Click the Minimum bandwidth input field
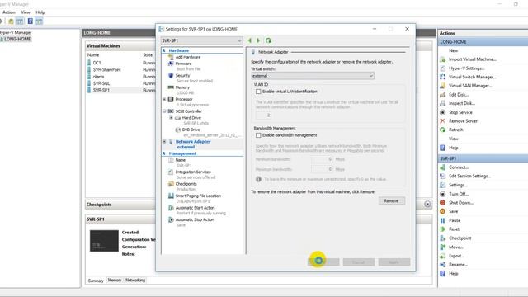The image size is (528, 297). tap(323, 159)
